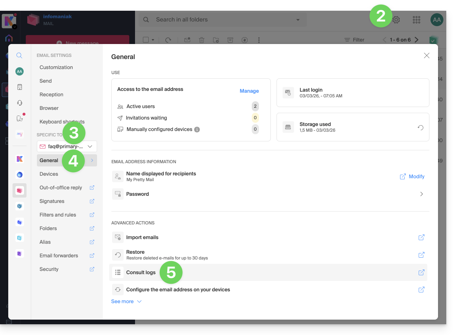Expand the Password row chevron

point(421,194)
